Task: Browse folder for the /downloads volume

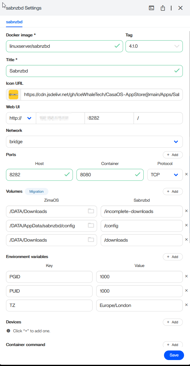Action: [x=91, y=240]
